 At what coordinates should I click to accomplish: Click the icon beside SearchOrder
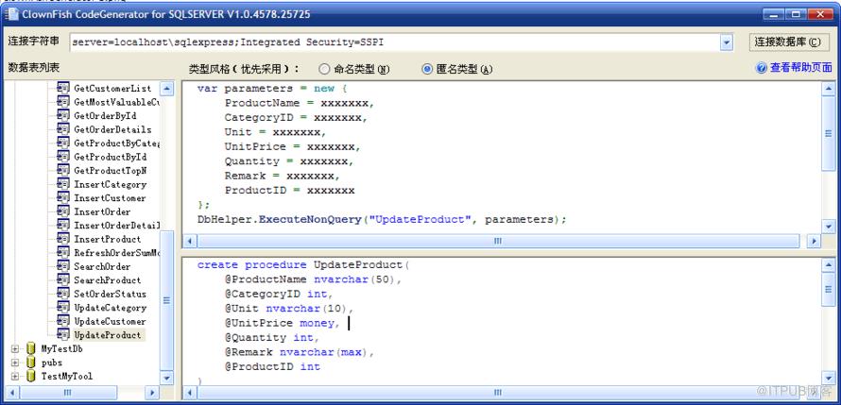click(63, 266)
